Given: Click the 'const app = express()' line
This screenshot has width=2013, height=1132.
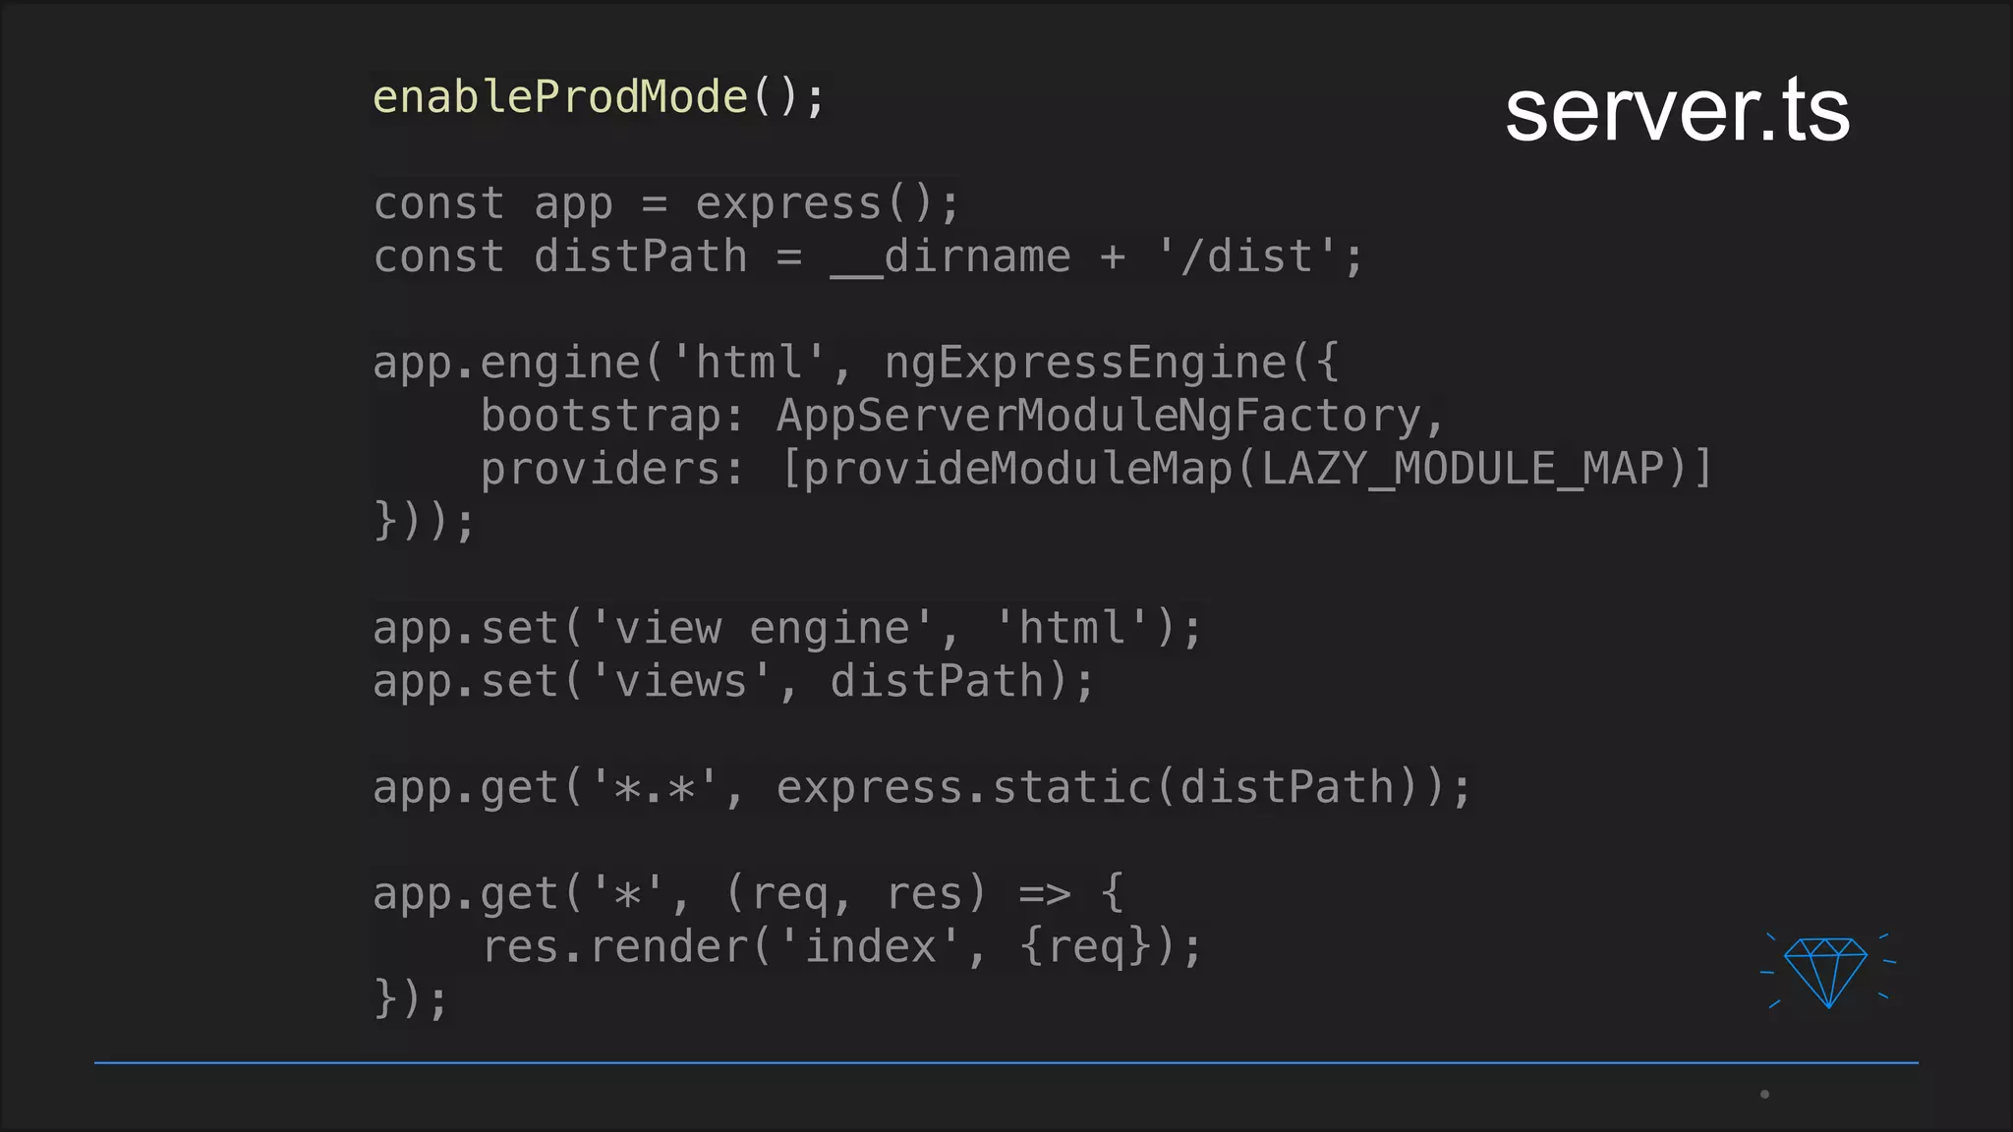Looking at the screenshot, I should [x=665, y=204].
